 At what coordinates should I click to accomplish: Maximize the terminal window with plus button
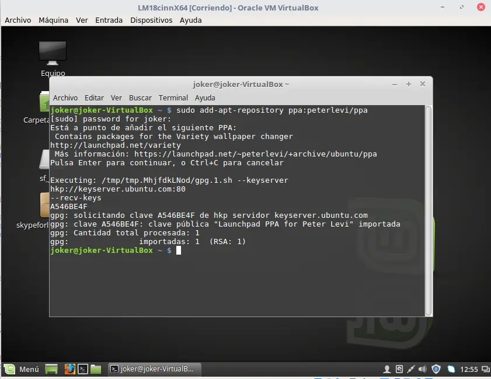click(408, 84)
